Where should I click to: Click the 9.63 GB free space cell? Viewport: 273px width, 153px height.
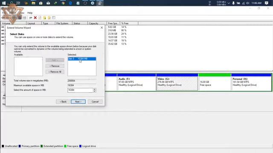tap(112, 27)
